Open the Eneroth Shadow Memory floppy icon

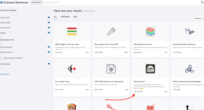pyautogui.click(x=190, y=31)
